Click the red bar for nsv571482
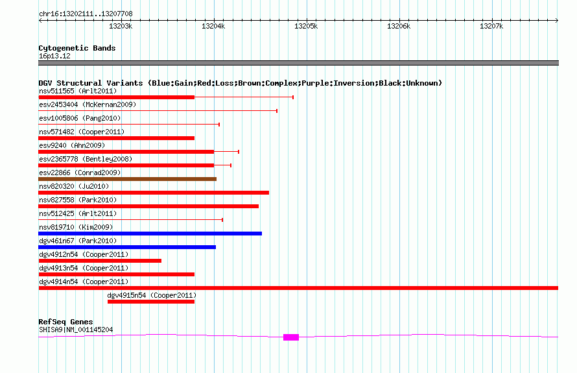Image resolution: width=577 pixels, height=373 pixels. [116, 138]
